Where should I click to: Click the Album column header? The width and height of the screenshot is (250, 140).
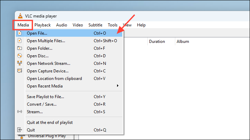pyautogui.click(x=183, y=42)
